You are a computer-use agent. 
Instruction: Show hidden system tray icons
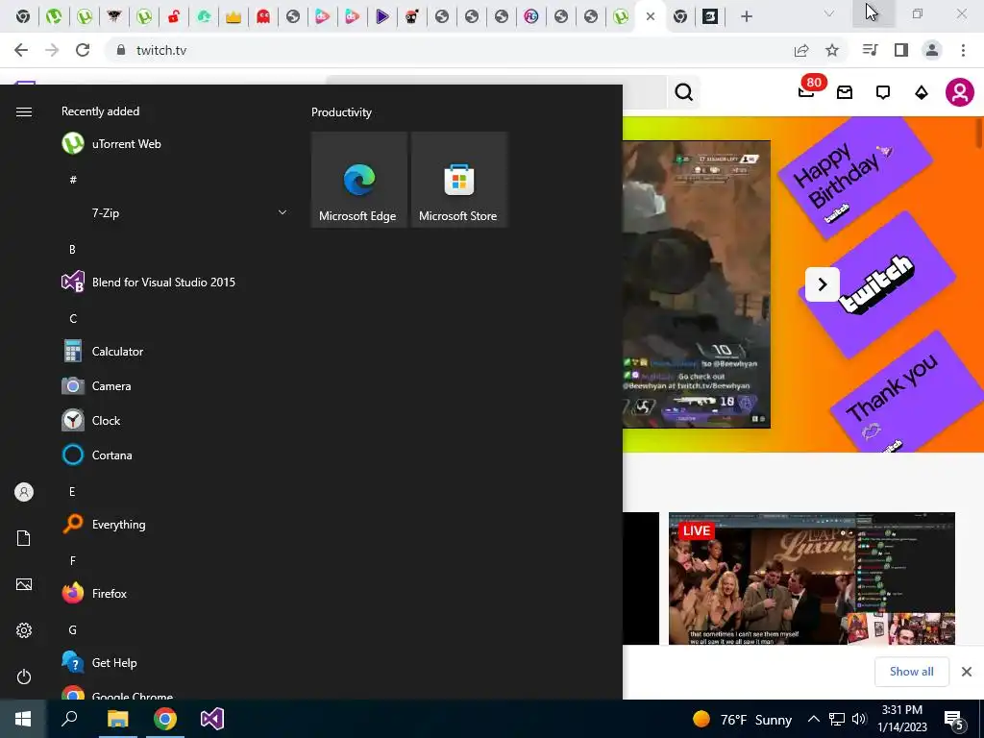click(813, 719)
